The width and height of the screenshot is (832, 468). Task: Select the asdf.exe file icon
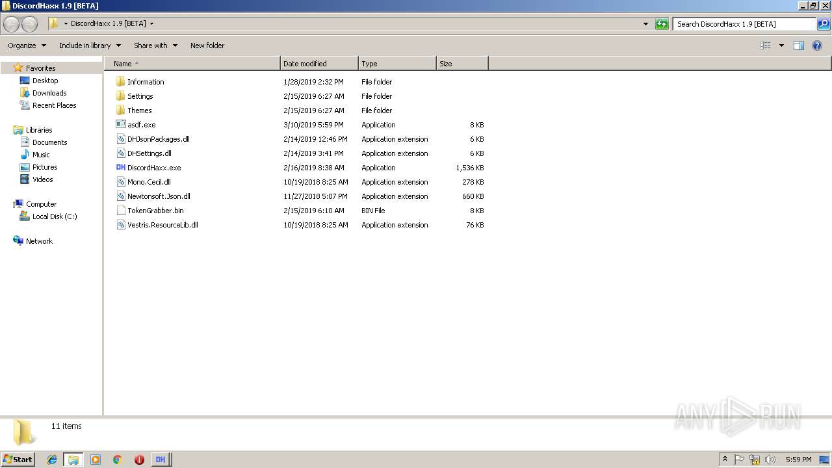[x=120, y=125]
